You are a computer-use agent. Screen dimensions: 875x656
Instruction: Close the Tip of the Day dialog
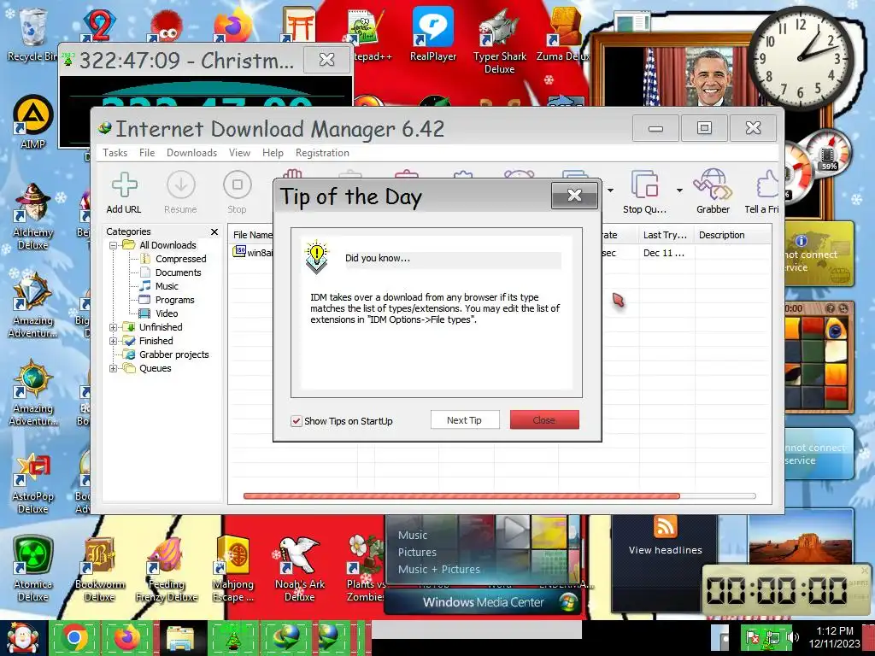574,196
